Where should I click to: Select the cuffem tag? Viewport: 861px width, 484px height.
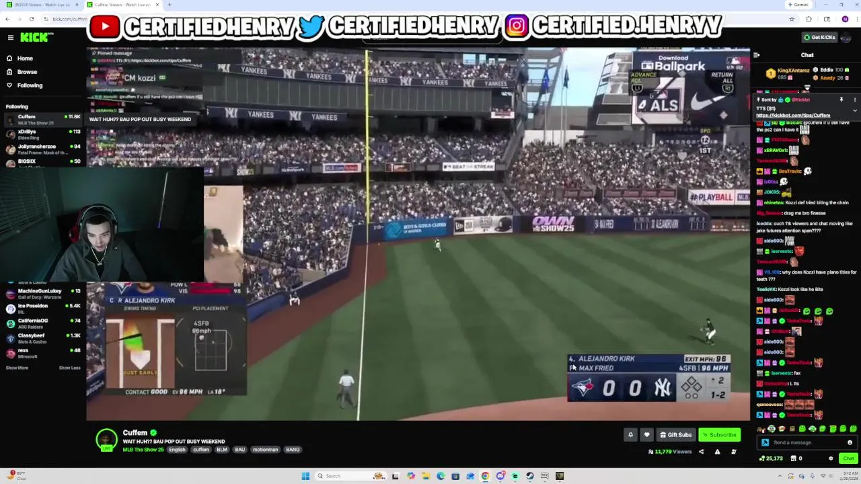pyautogui.click(x=201, y=450)
